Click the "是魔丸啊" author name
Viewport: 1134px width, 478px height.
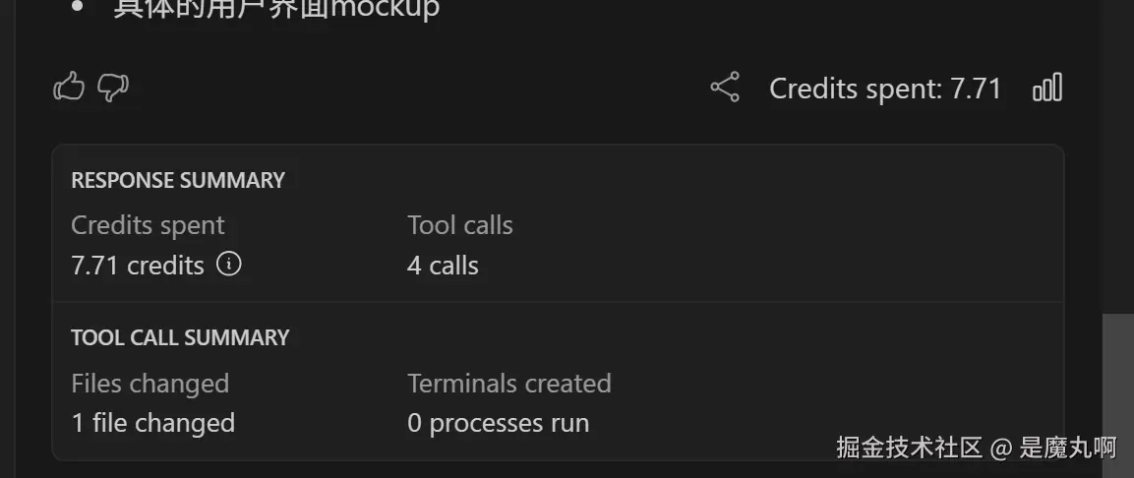pos(1068,448)
